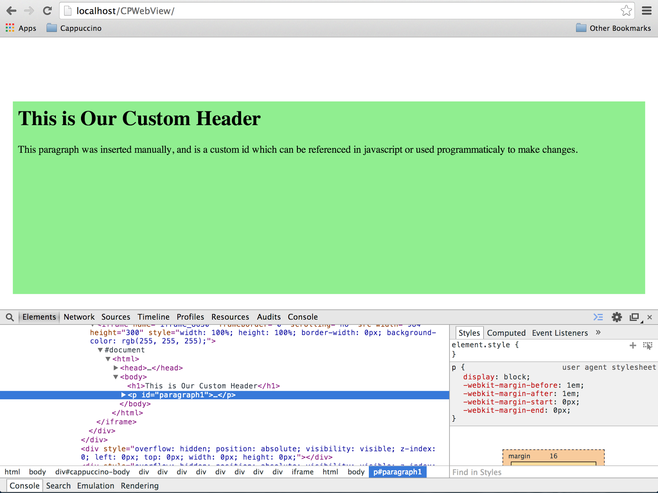Select the Computed sidebar tab
The width and height of the screenshot is (658, 493).
[506, 333]
